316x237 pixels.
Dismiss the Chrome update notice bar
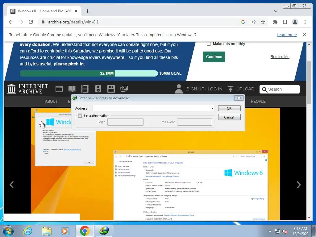(304, 35)
